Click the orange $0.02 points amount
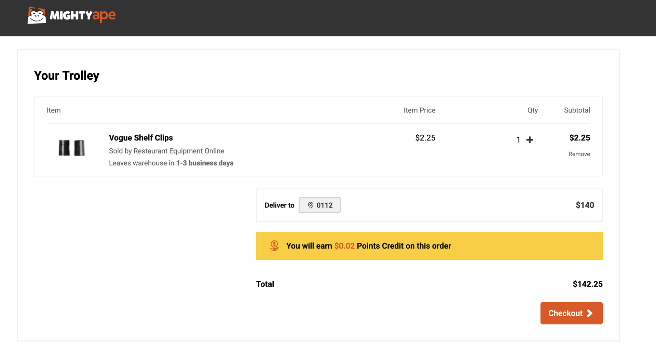 [344, 246]
